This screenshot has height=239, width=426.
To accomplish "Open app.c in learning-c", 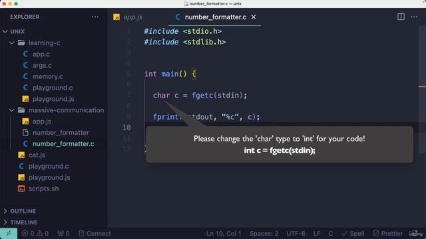I will pyautogui.click(x=41, y=54).
